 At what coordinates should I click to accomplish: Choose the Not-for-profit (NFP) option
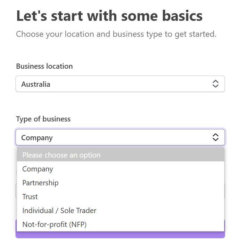coord(55,225)
